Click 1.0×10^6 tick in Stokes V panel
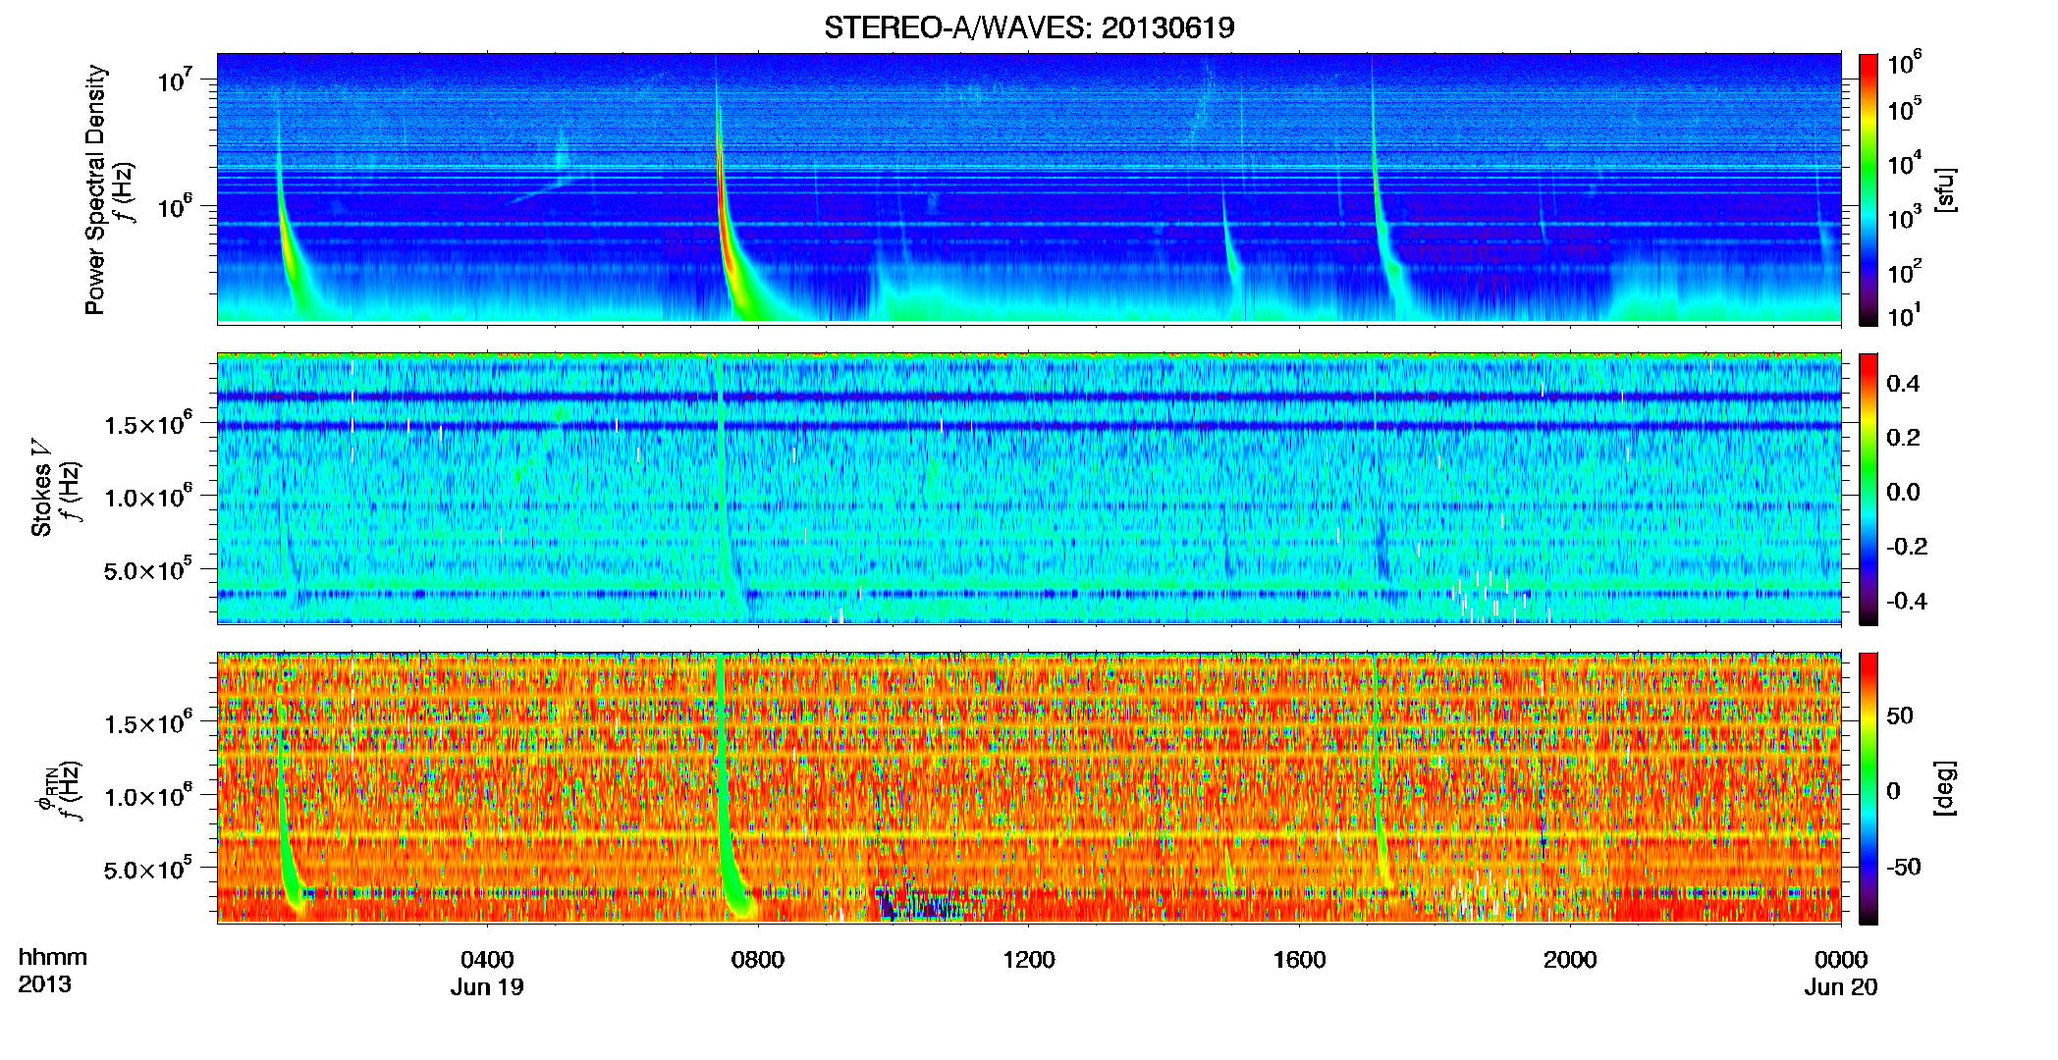 (147, 497)
